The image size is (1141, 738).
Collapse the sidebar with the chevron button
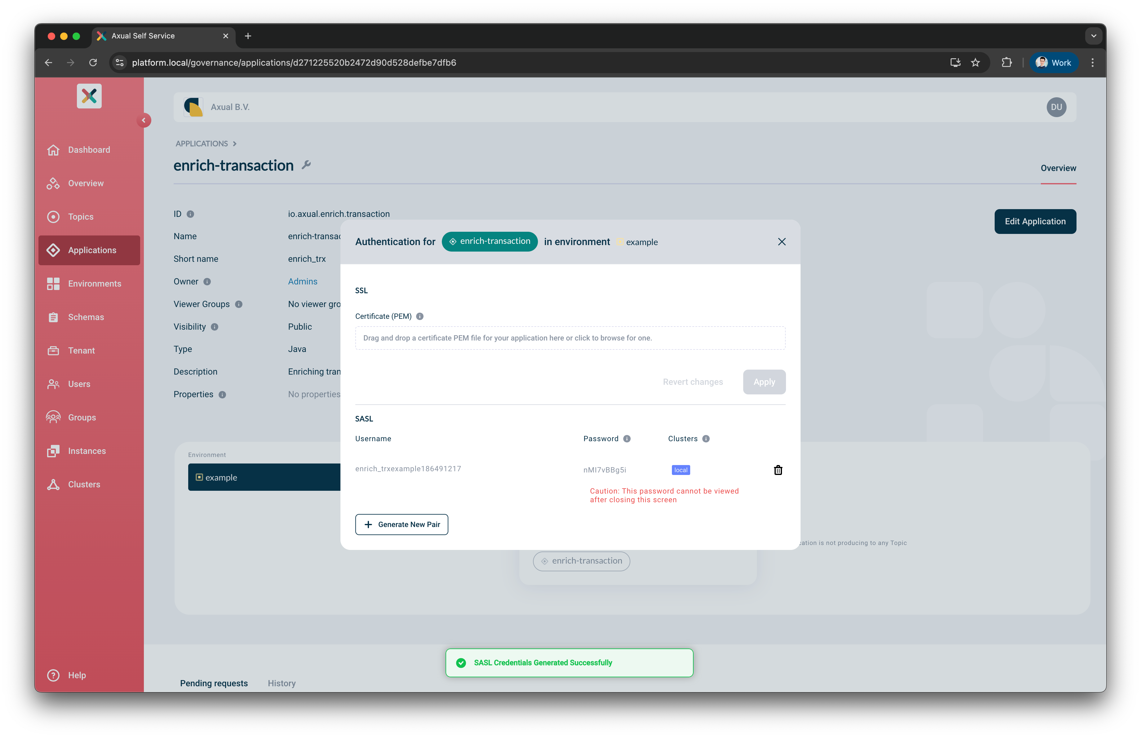point(143,120)
